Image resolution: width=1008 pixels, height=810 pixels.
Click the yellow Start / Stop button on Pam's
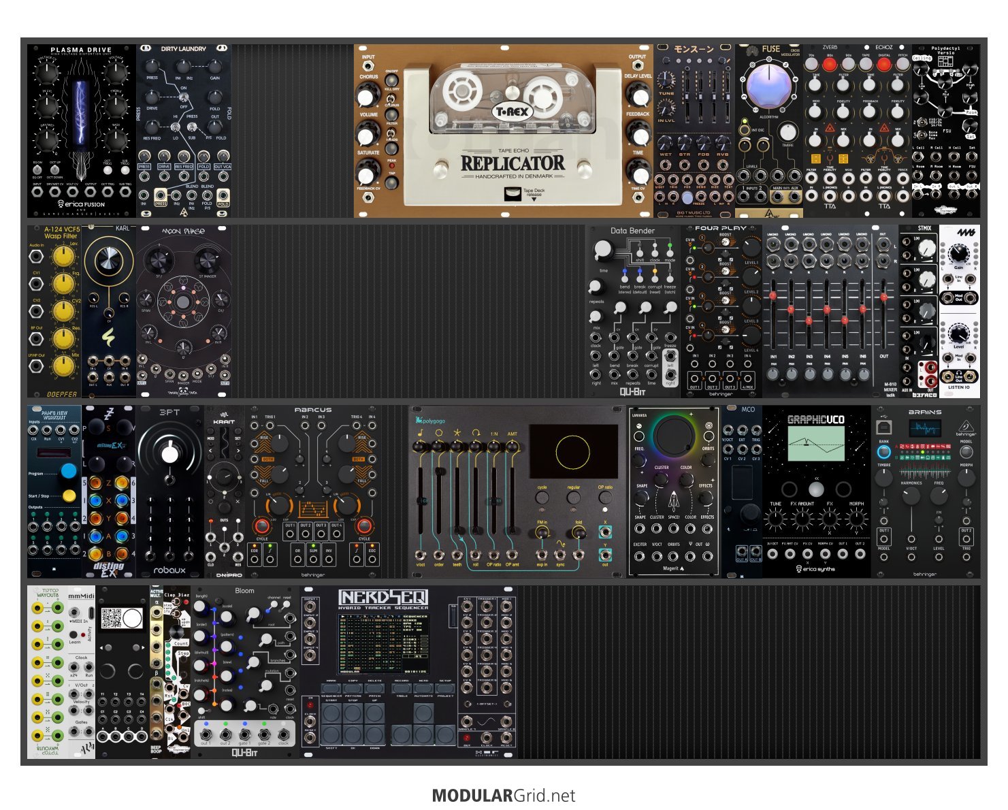[69, 496]
